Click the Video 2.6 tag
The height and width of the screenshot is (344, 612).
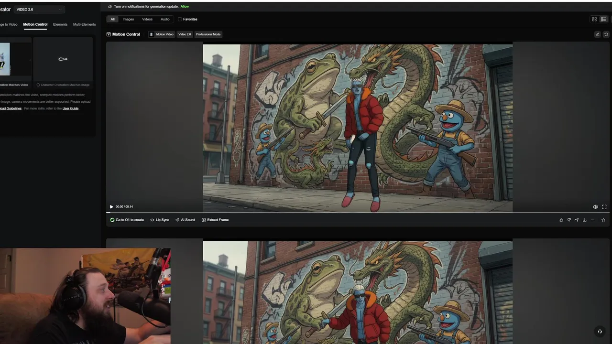(185, 34)
